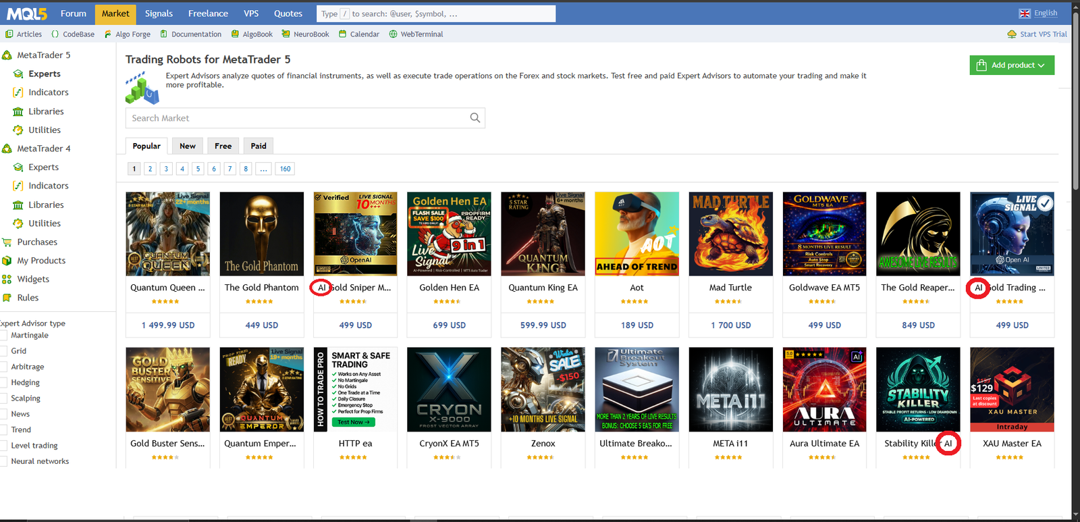Open the Mad Turtle product thumbnail
This screenshot has height=522, width=1080.
click(730, 234)
